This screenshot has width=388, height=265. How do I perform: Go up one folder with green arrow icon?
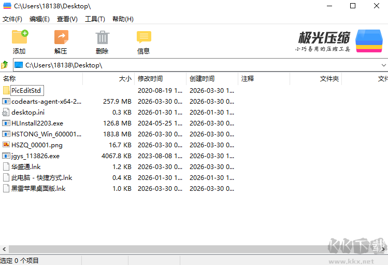[5, 65]
